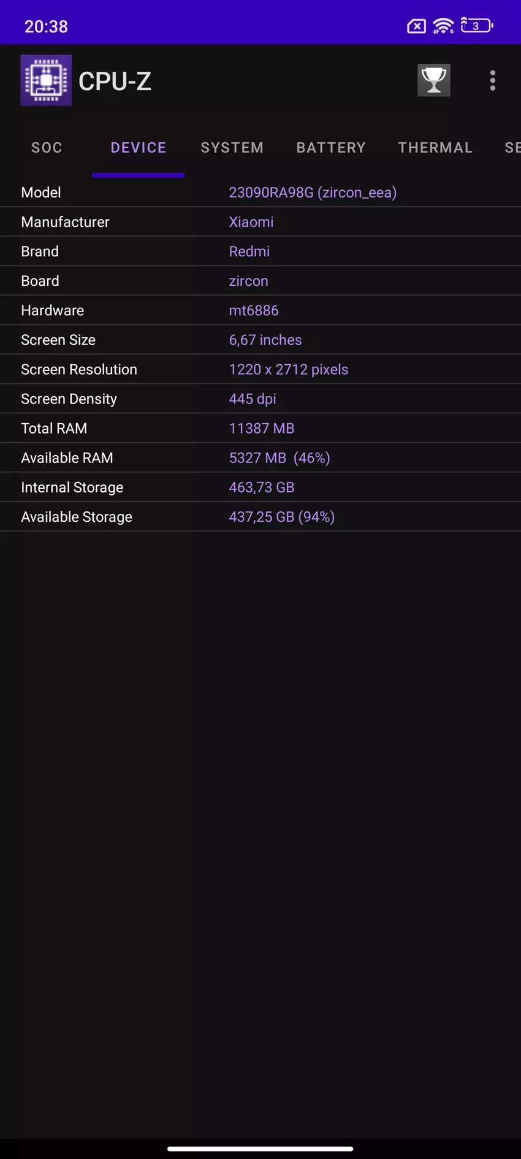The width and height of the screenshot is (521, 1159).
Task: Open the partially visible SE tab
Action: click(512, 148)
